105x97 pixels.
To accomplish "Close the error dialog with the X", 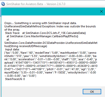I will pos(101,11).
